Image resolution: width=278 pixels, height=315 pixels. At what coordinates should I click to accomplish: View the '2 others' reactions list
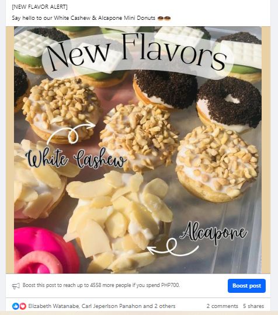click(165, 306)
